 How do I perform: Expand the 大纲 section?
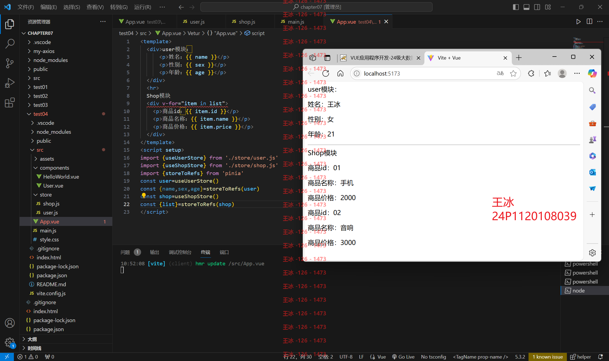[66, 339]
